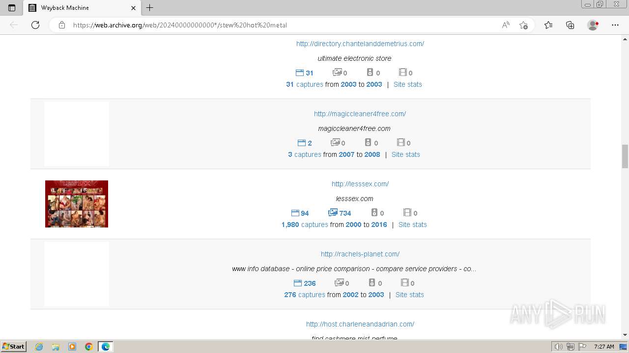Open 276 captures link for rachels-planet
Viewport: 629px width, 353px height.
pyautogui.click(x=305, y=295)
